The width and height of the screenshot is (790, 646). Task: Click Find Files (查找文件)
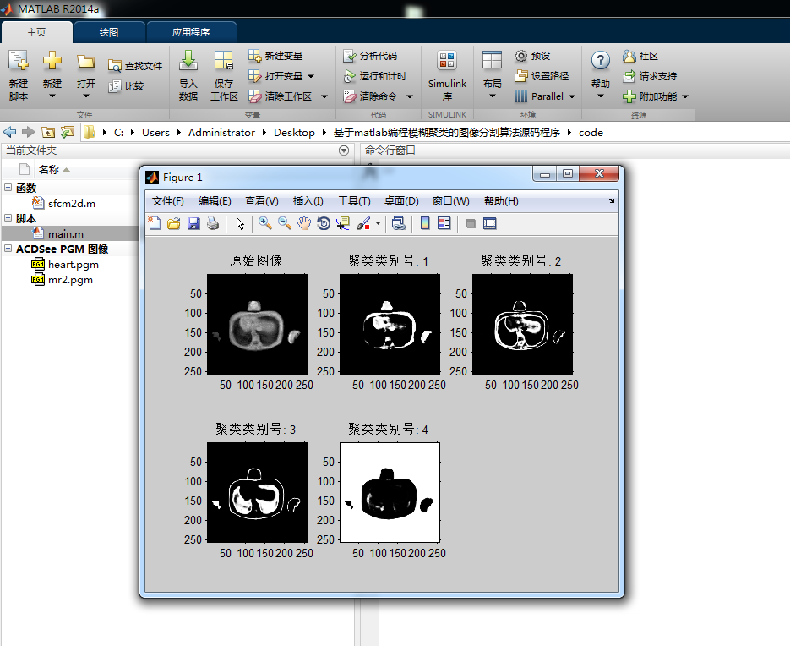[x=135, y=66]
